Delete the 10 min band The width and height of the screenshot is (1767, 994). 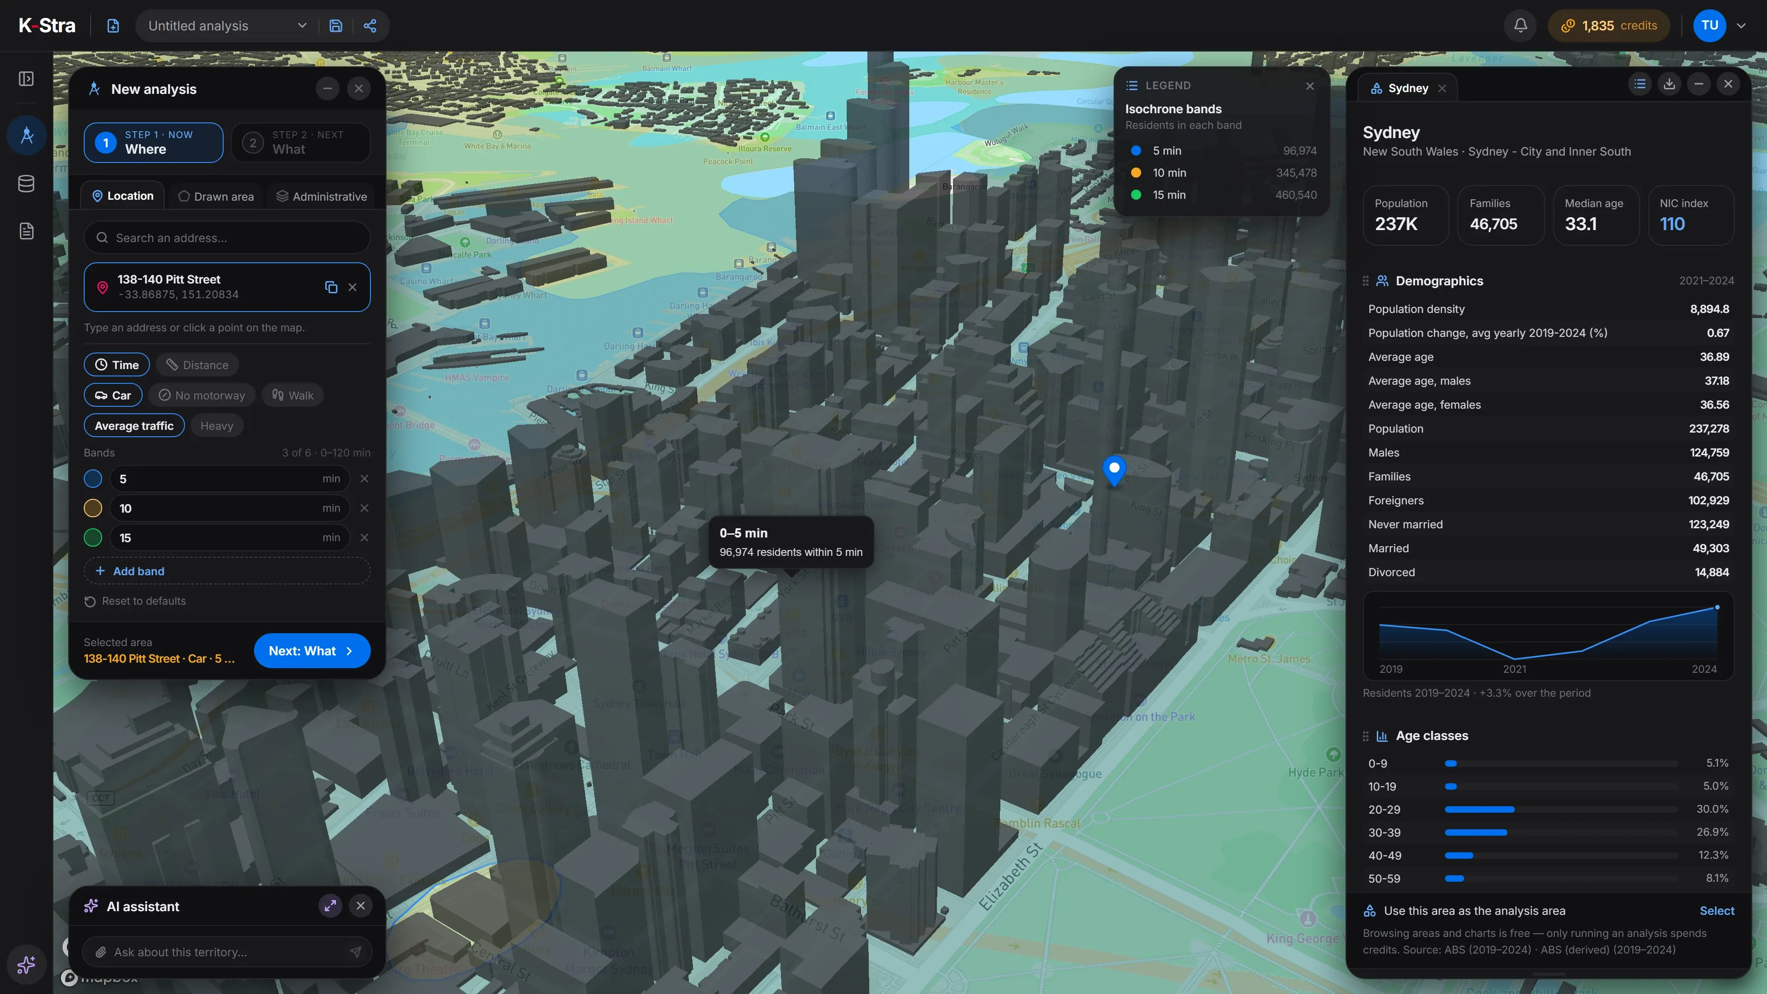click(364, 508)
